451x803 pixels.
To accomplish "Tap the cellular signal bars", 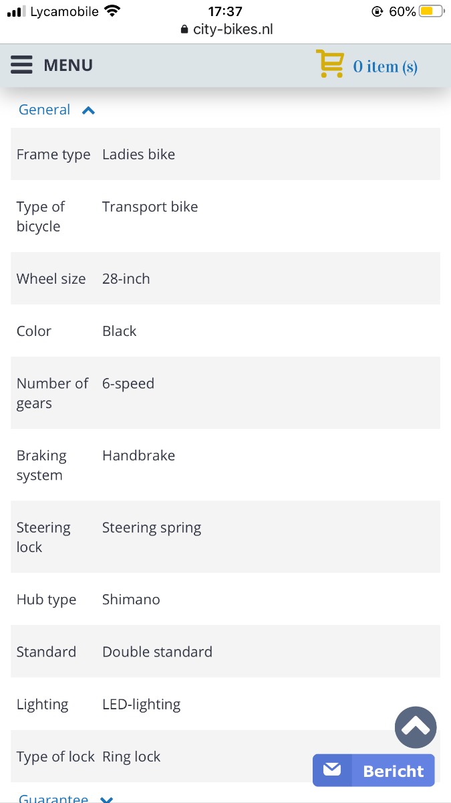I will point(15,11).
